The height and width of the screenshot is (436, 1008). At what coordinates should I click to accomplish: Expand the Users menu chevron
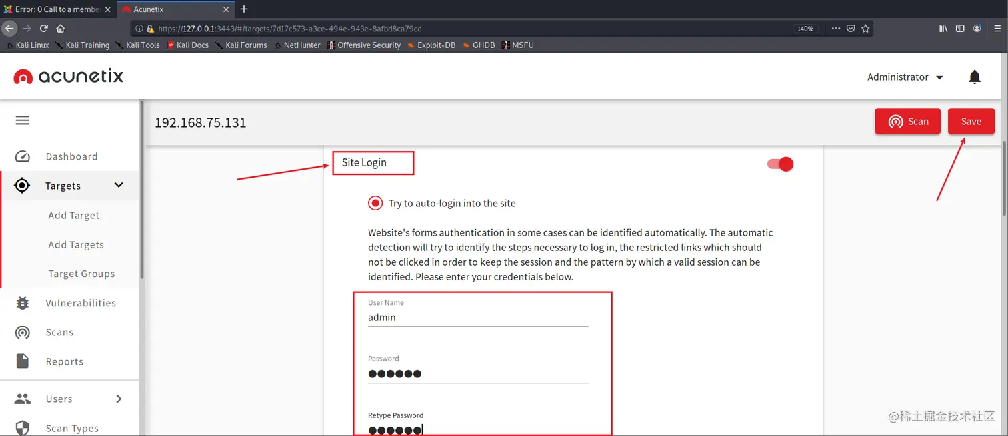click(x=118, y=398)
